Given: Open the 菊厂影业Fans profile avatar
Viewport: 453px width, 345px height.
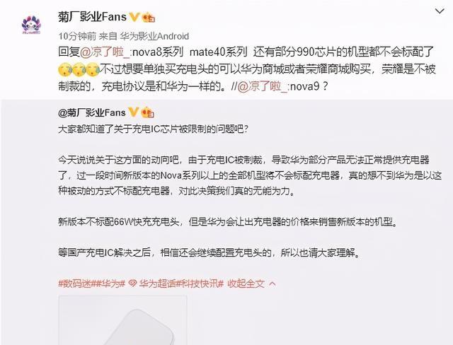Looking at the screenshot, I should pyautogui.click(x=31, y=25).
